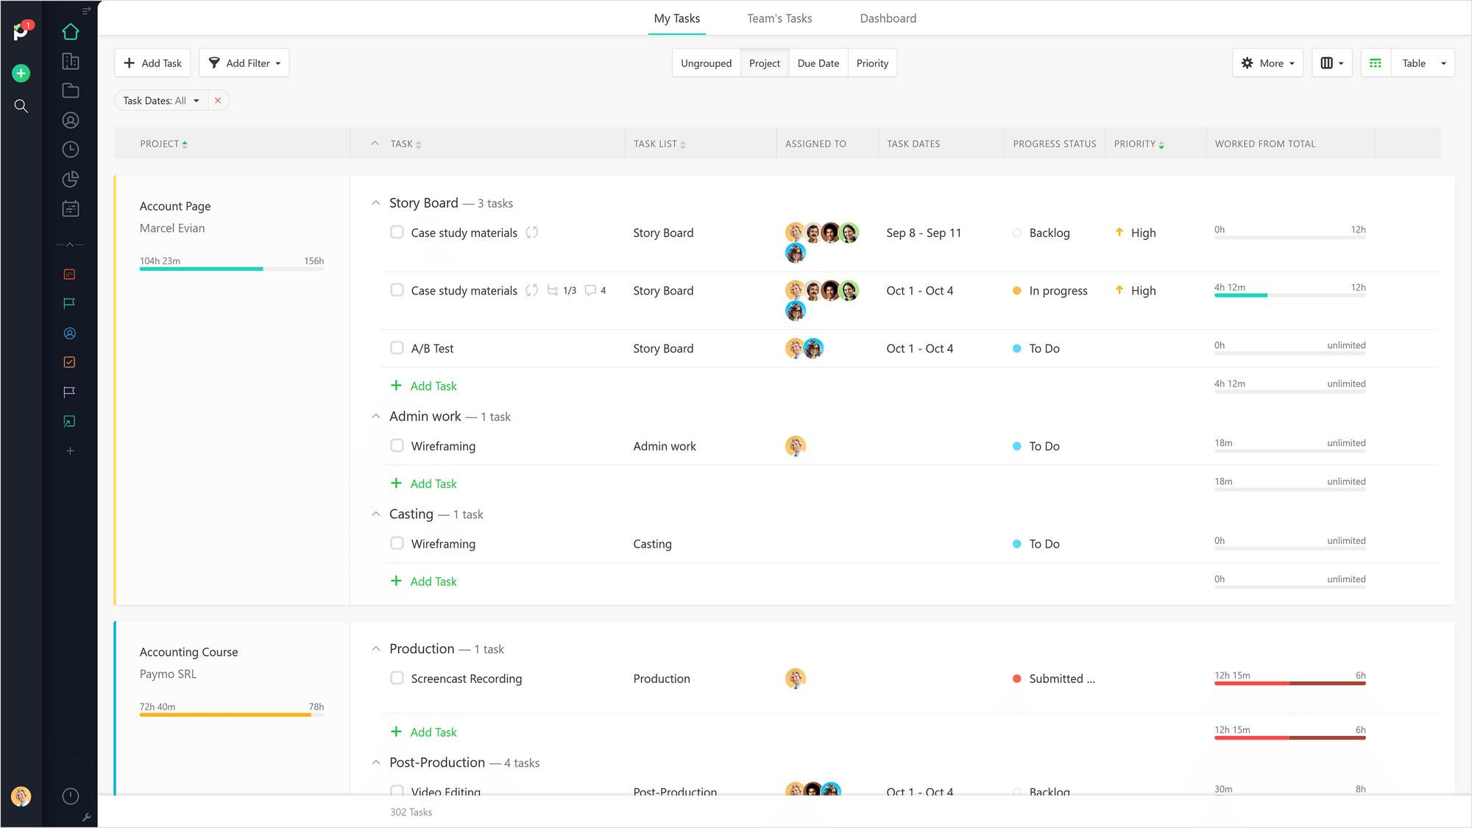Tick the Admin work Wireframing checkbox
Viewport: 1472px width, 828px height.
click(397, 445)
